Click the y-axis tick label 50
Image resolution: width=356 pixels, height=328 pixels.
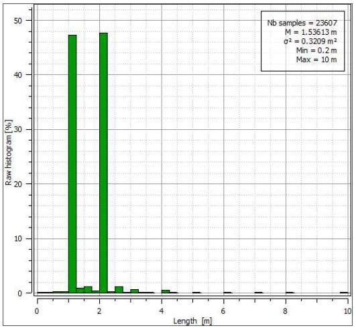pyautogui.click(x=18, y=21)
